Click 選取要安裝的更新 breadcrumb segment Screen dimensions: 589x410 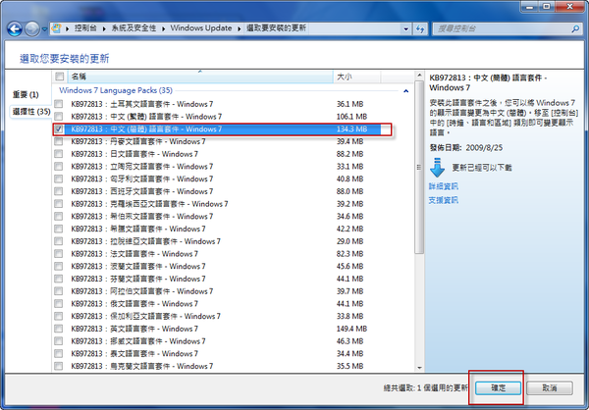tap(276, 28)
